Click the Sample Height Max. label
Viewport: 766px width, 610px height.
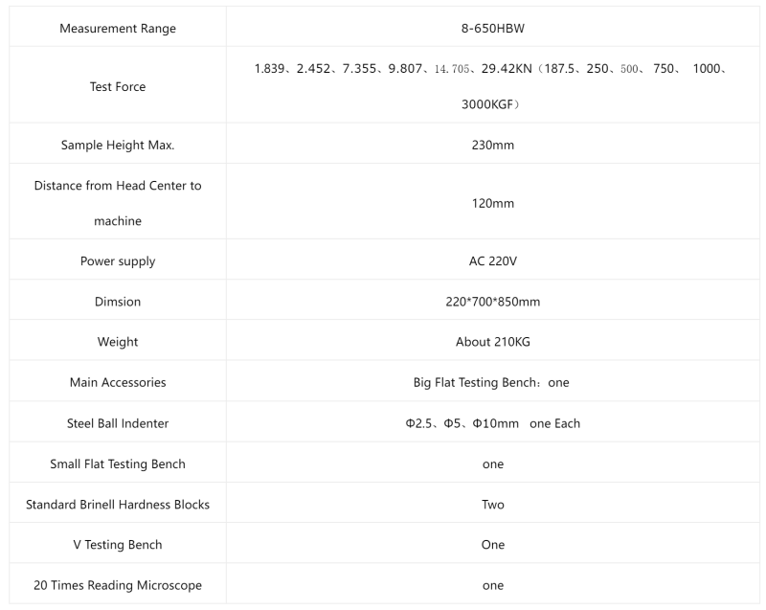point(118,146)
